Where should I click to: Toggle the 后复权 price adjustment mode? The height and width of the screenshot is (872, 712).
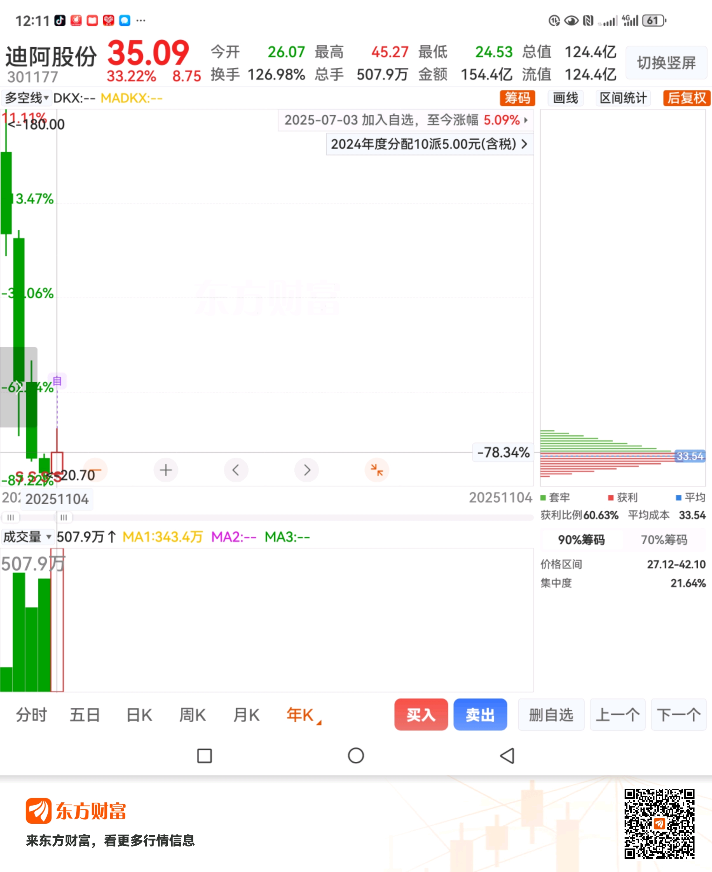pyautogui.click(x=686, y=98)
